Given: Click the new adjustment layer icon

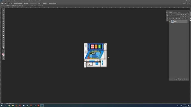Looking at the screenshot, I should [x=180, y=79].
